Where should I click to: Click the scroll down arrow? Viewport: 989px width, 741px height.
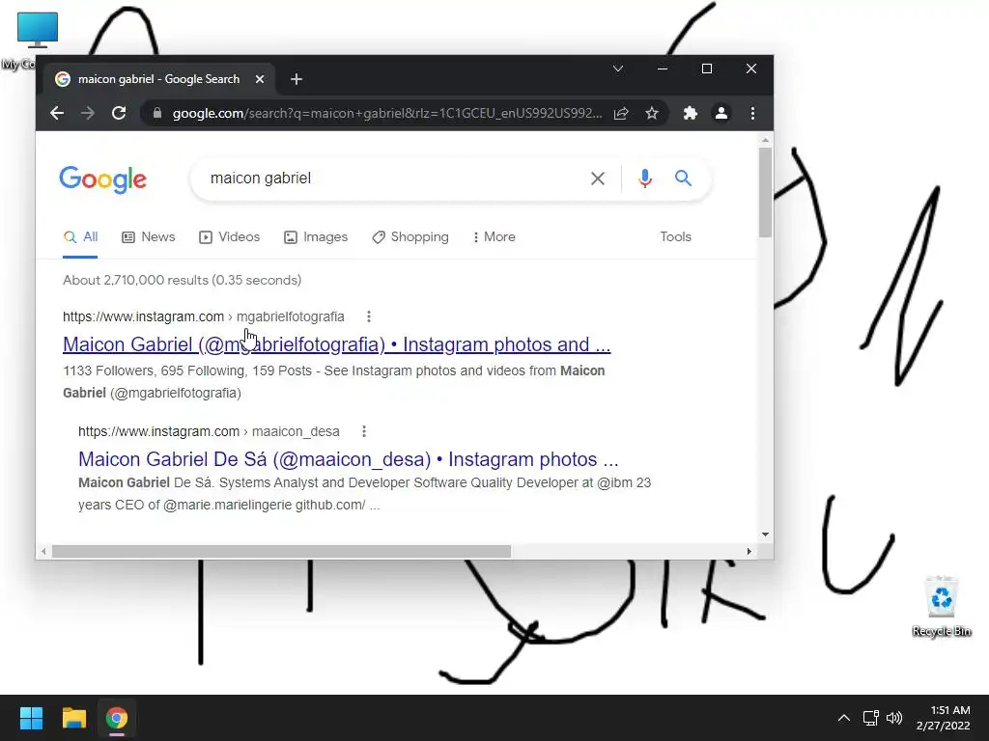[765, 535]
